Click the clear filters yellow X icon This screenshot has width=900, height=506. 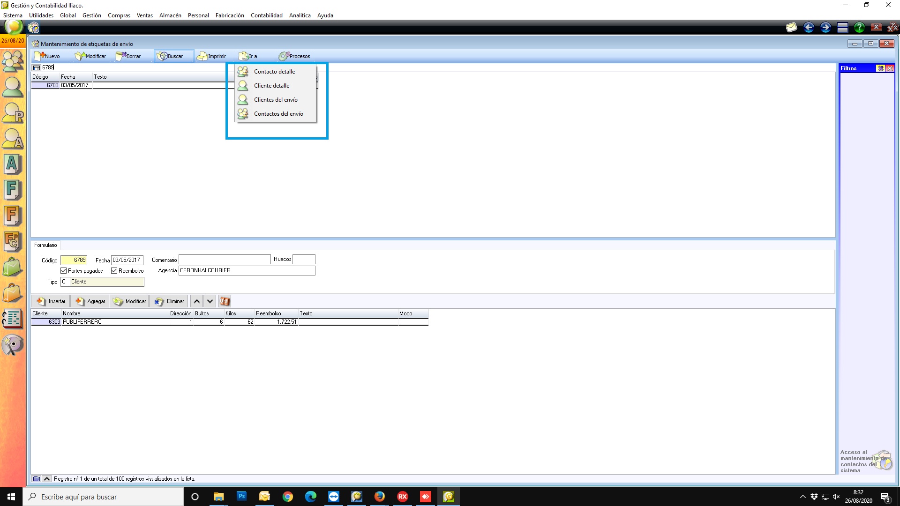coord(880,68)
